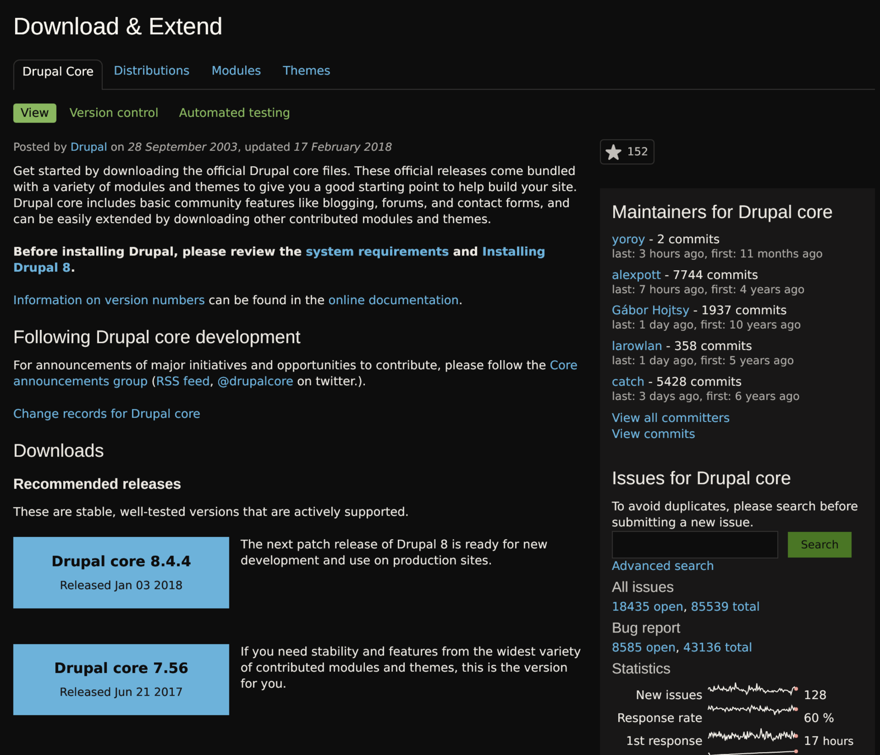Screen dimensions: 880x755
Task: Click View all committers link
Action: pos(670,418)
